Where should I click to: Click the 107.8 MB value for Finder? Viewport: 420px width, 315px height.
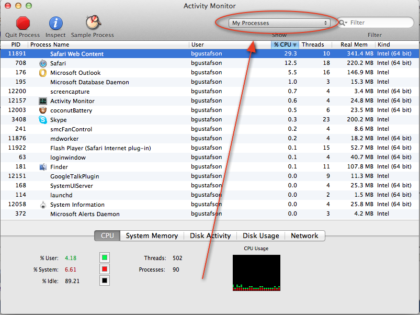pos(360,166)
